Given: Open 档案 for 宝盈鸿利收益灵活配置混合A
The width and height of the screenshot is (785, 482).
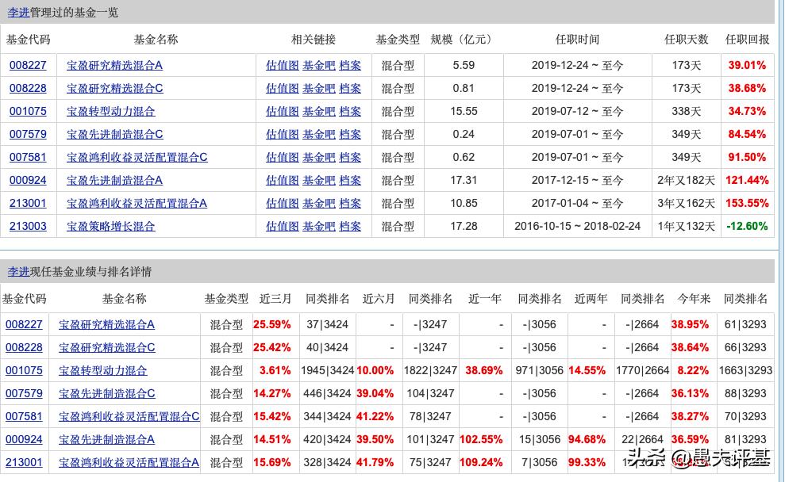Looking at the screenshot, I should coord(349,203).
